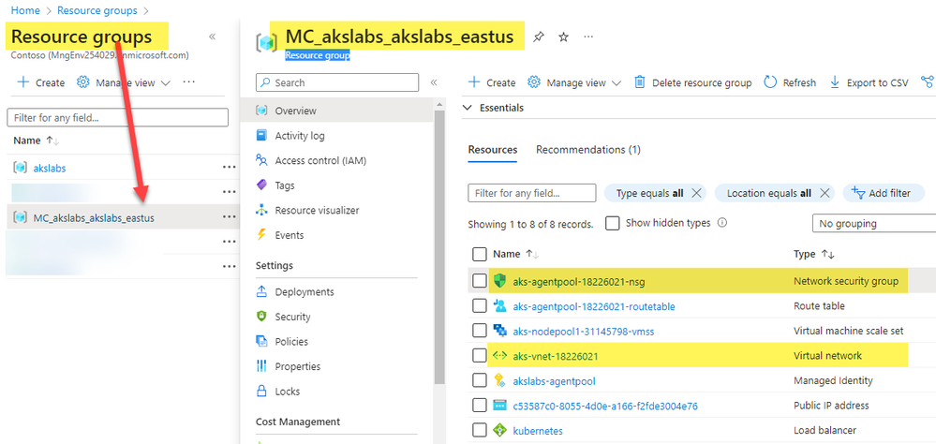Export resources to CSV
This screenshot has width=936, height=444.
click(x=869, y=82)
